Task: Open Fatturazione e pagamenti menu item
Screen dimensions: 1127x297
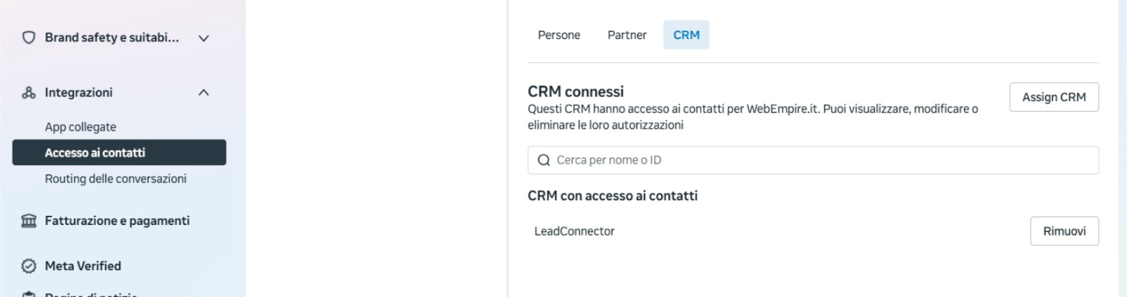Action: [117, 221]
